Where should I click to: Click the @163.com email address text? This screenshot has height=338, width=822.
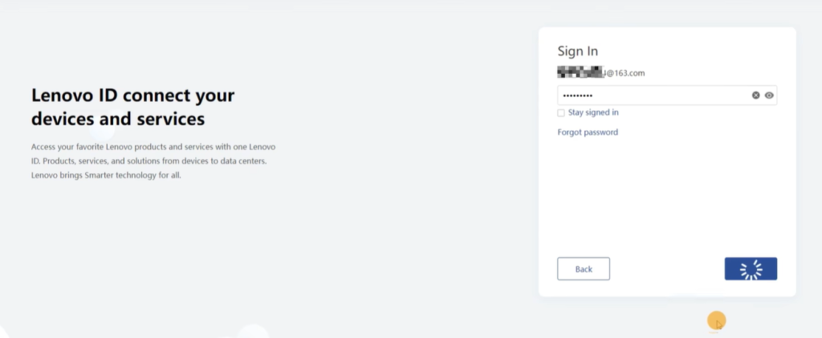click(625, 73)
